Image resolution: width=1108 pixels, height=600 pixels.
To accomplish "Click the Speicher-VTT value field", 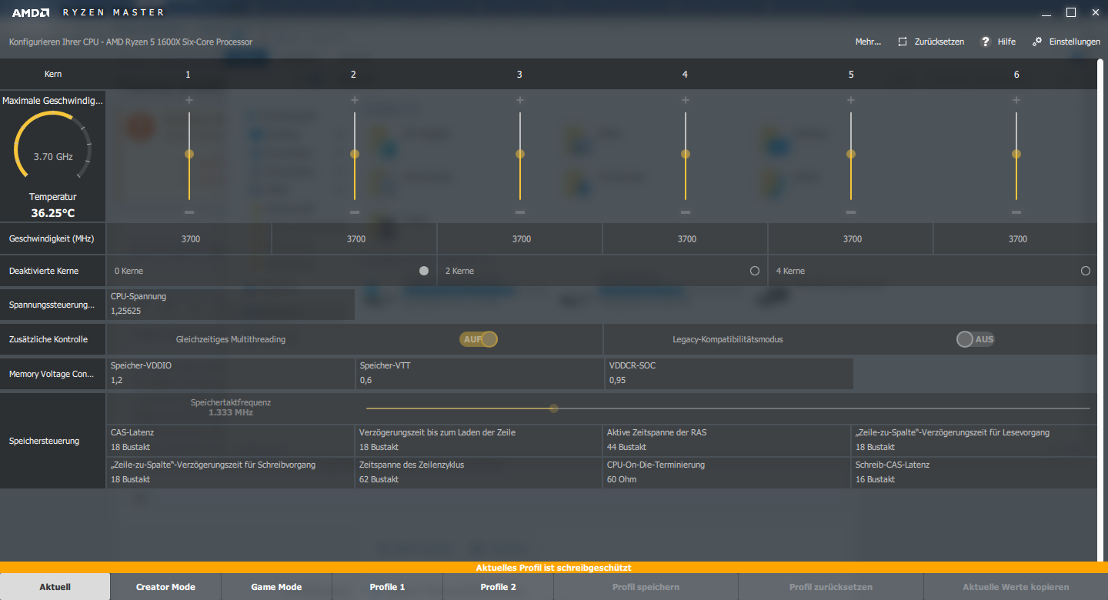I will coord(479,373).
